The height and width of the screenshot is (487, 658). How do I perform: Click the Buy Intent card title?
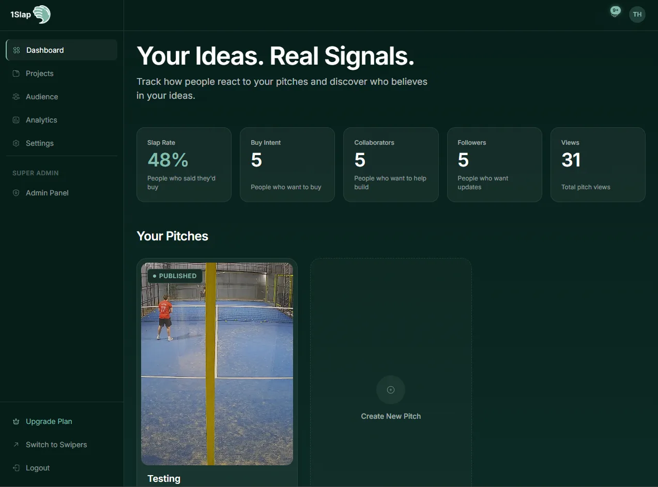pyautogui.click(x=266, y=143)
